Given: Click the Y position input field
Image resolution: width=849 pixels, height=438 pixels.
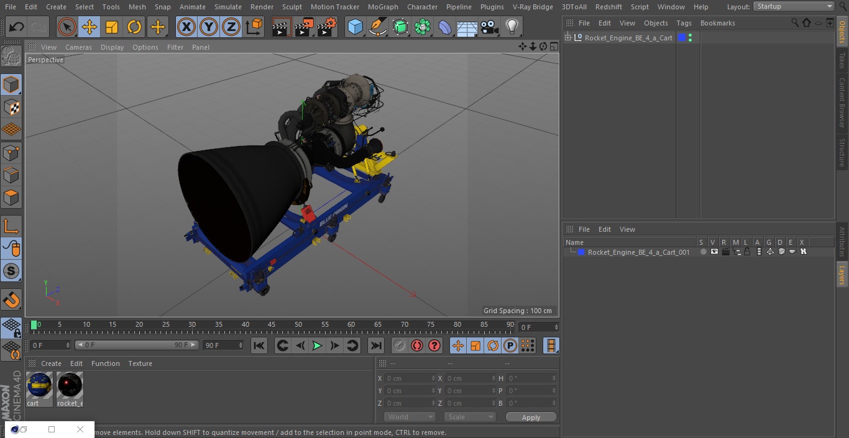Looking at the screenshot, I should (x=408, y=391).
